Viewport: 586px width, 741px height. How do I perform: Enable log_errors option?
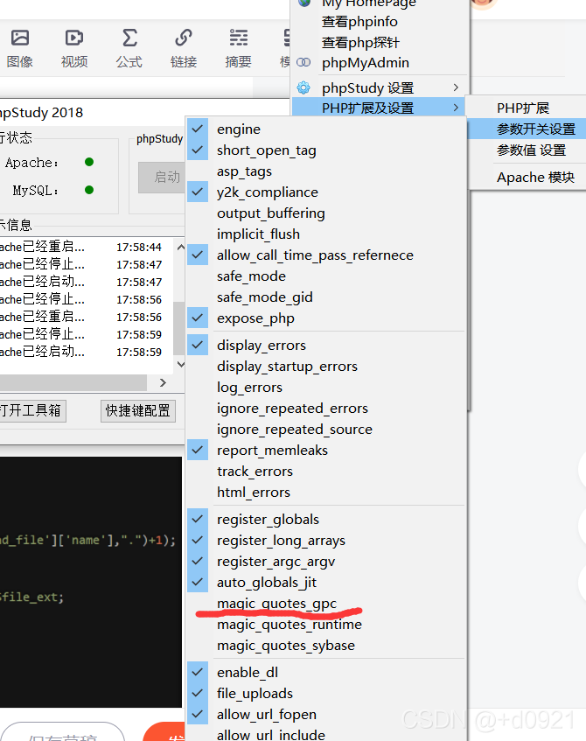click(x=326, y=387)
